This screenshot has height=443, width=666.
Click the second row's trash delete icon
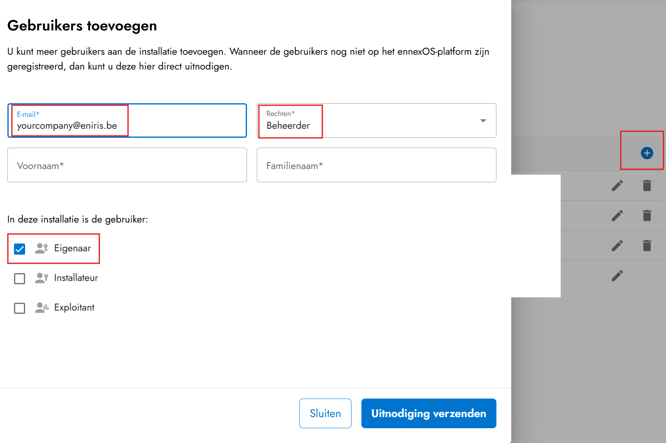coord(647,216)
